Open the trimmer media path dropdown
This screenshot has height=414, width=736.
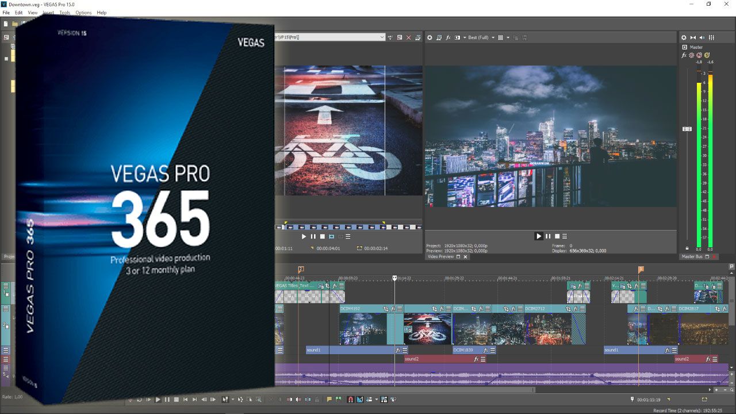coord(382,37)
